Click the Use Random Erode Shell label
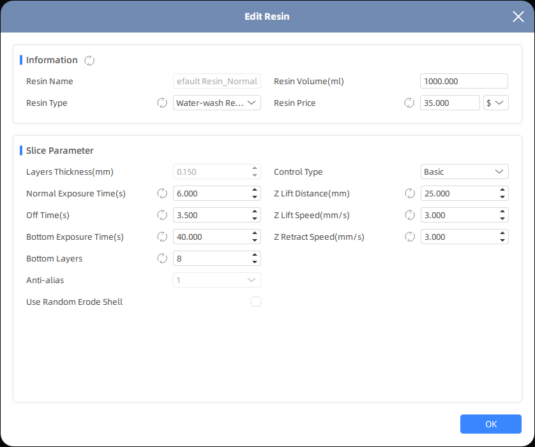 tap(75, 302)
